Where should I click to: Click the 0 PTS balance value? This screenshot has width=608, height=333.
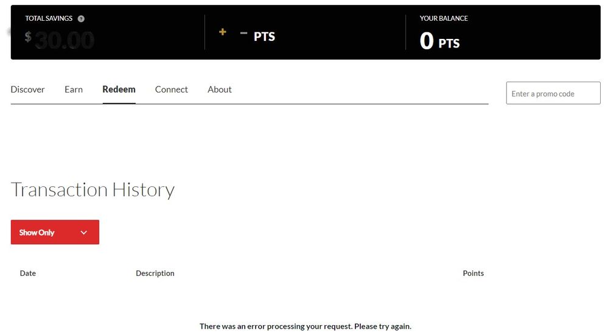[439, 41]
